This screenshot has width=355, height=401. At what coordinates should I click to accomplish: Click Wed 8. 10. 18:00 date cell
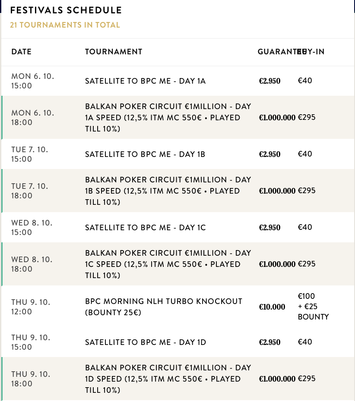pos(33,264)
